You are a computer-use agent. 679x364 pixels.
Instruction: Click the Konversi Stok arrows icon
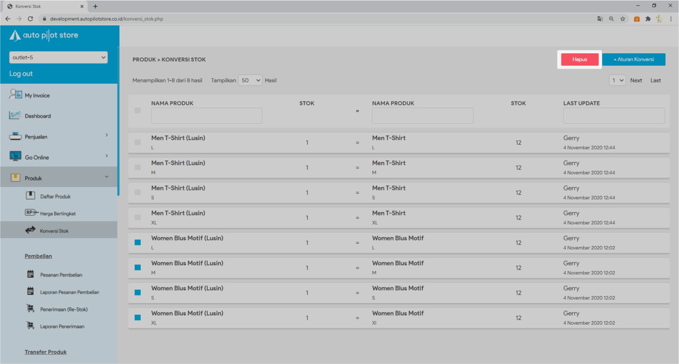pyautogui.click(x=30, y=230)
